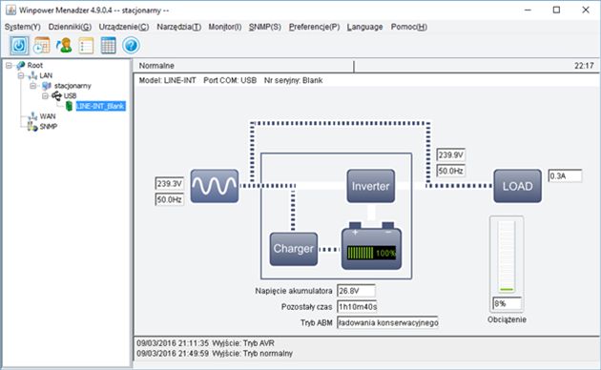Open the Urządzenie(C) menu
This screenshot has height=370, width=601.
coord(124,27)
